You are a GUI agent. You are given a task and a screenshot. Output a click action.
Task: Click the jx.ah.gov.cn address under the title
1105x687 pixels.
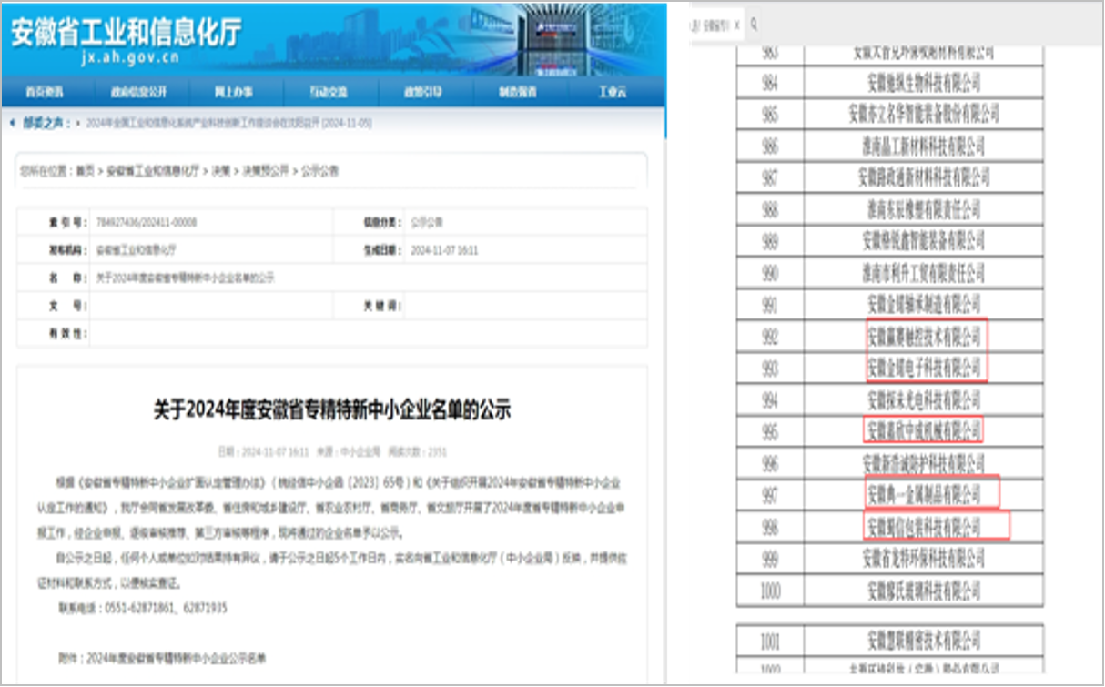tap(130, 58)
